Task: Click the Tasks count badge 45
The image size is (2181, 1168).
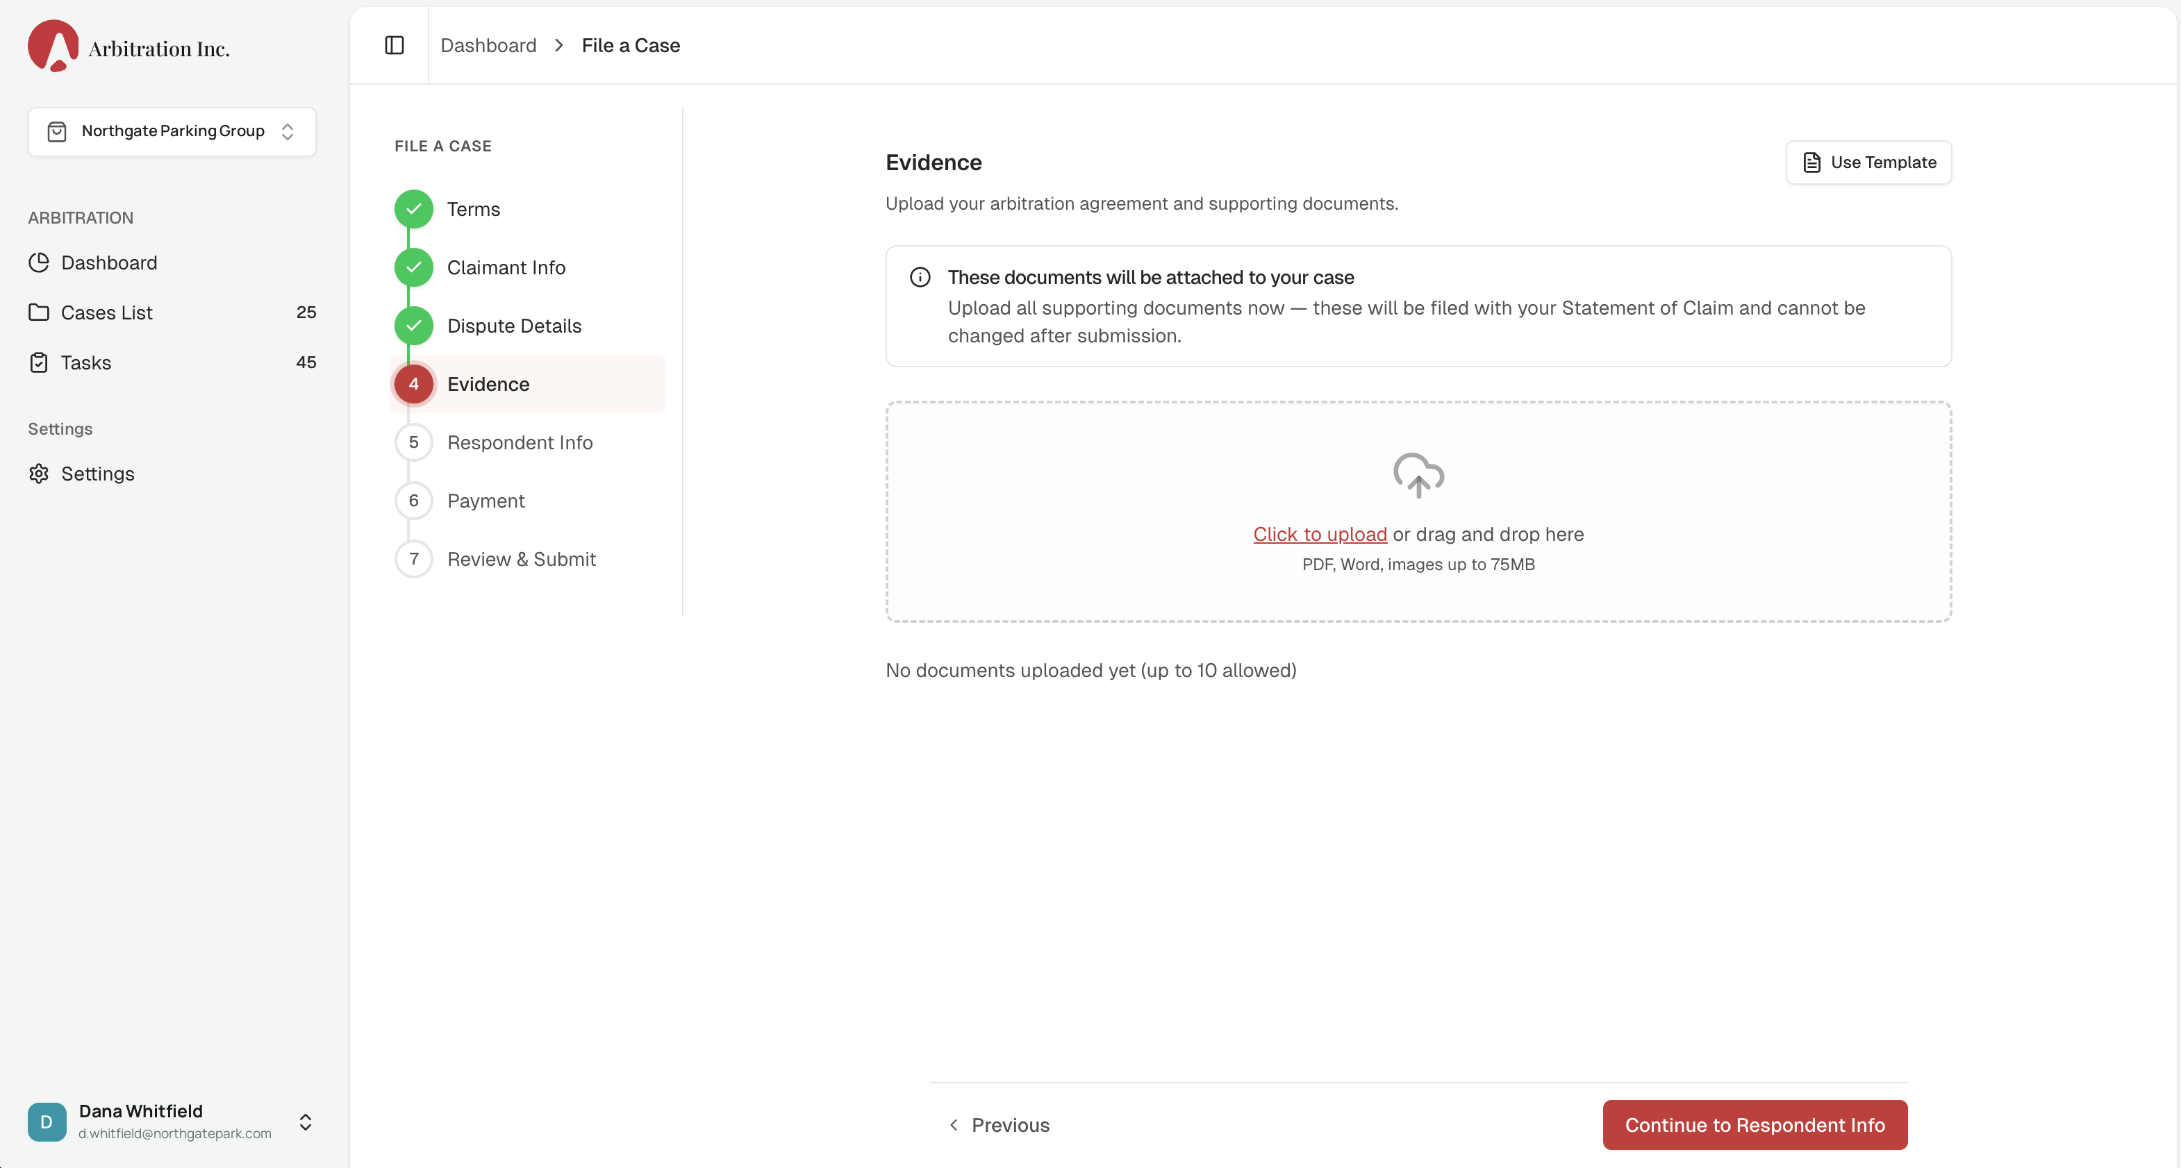Action: point(306,362)
